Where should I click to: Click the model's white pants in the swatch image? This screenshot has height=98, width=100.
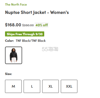pyautogui.click(x=14, y=60)
